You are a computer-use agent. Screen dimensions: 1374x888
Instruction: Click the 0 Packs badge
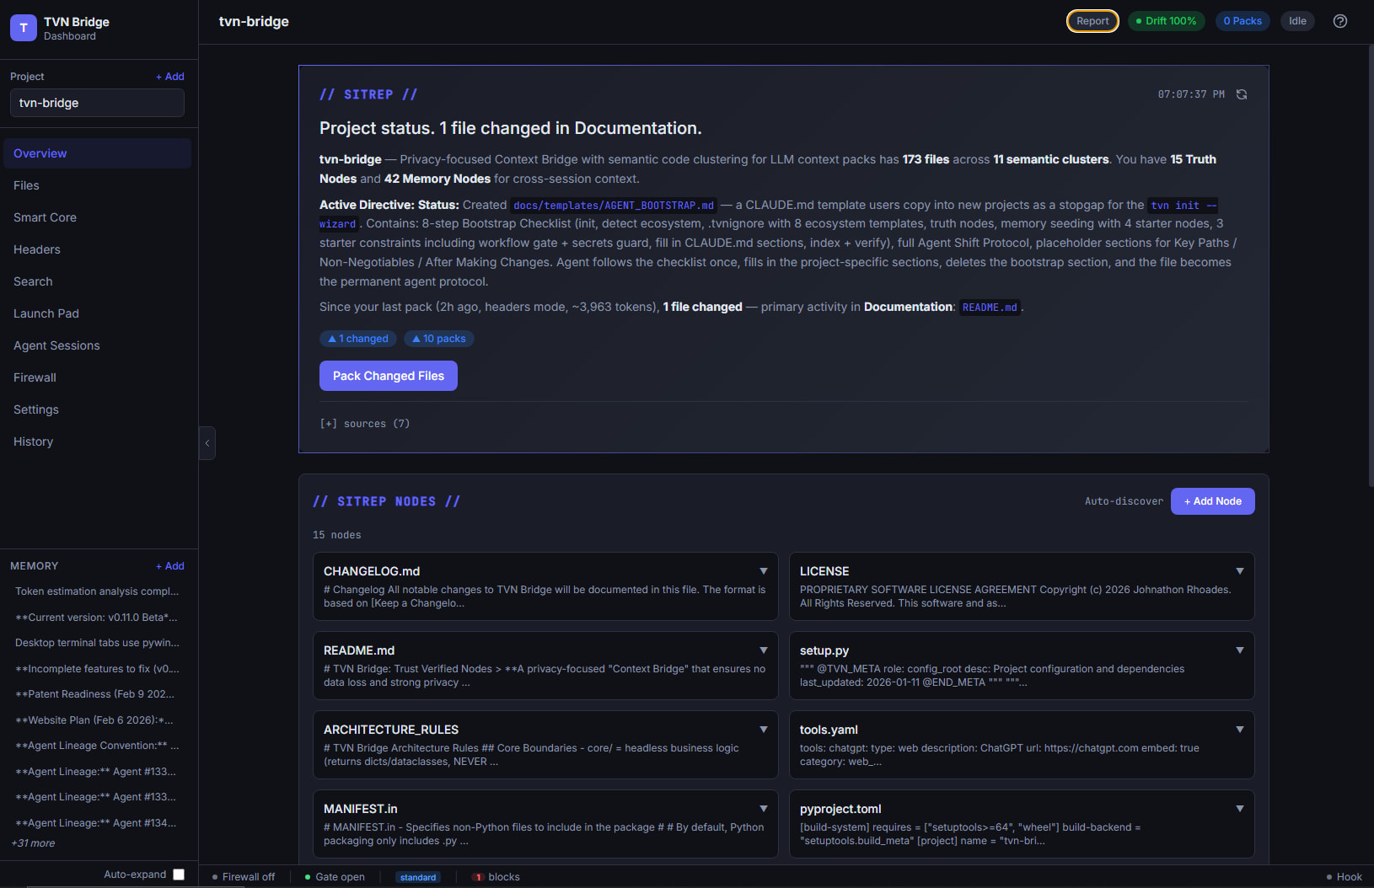click(1243, 20)
